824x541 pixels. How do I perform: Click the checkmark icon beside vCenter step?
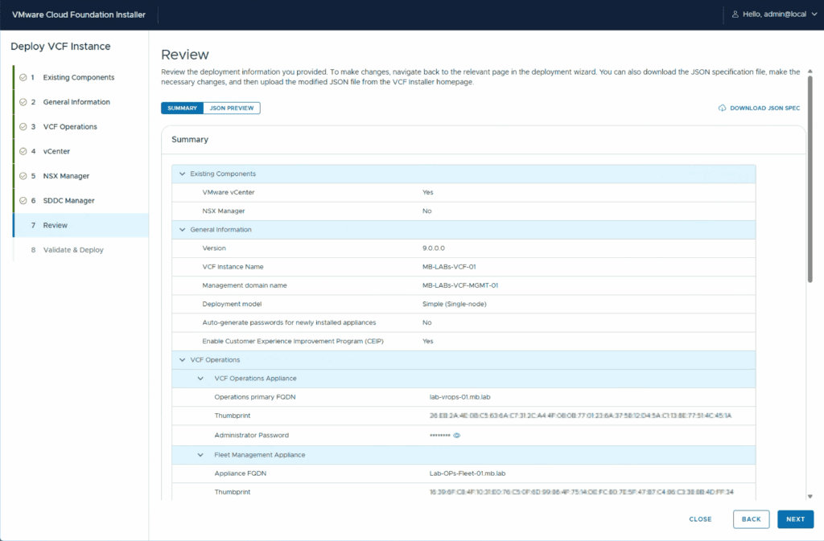[23, 151]
